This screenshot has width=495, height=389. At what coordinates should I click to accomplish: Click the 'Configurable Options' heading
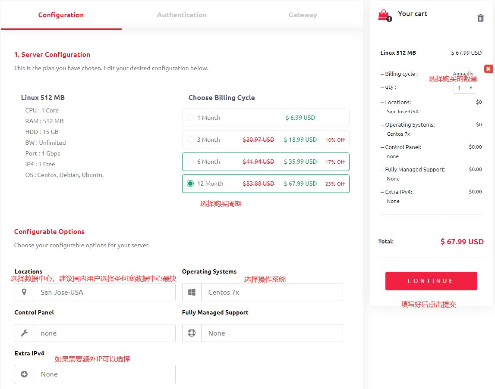[x=49, y=231]
